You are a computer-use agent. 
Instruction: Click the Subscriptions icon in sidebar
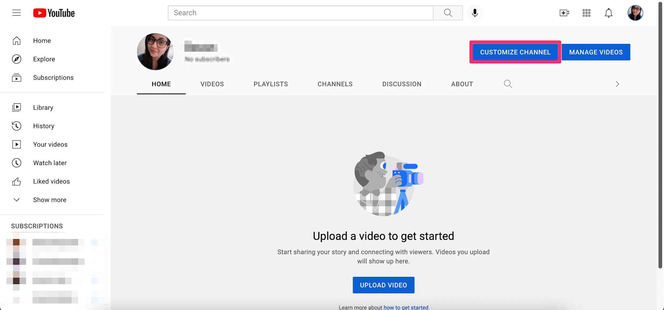(x=16, y=78)
